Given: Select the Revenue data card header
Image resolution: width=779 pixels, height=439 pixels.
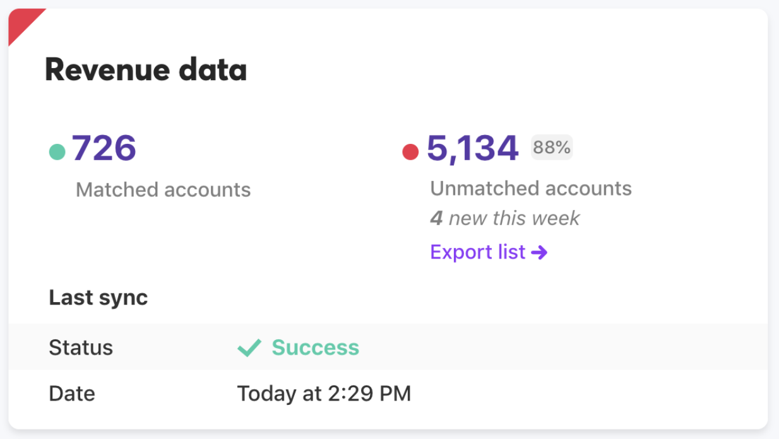Looking at the screenshot, I should 146,70.
